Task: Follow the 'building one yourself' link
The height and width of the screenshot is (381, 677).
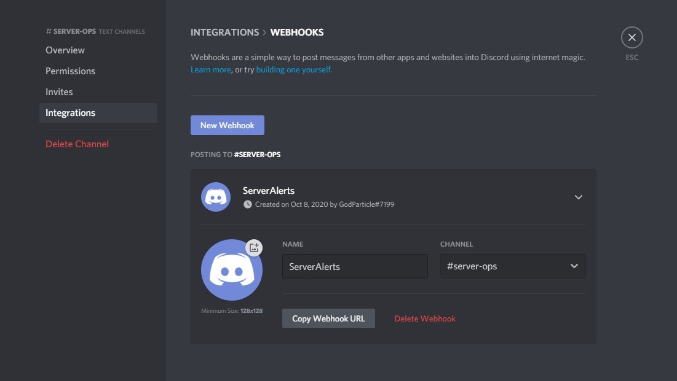Action: [294, 70]
